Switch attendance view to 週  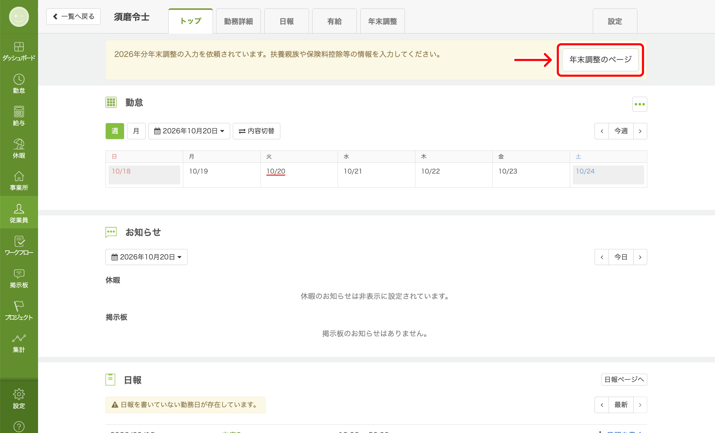(115, 131)
